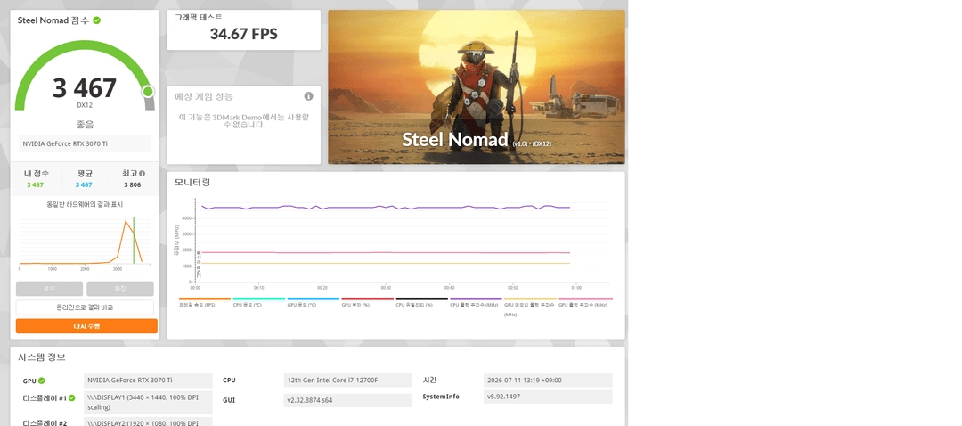
Task: Click the greyed-out load button
Action: point(49,289)
